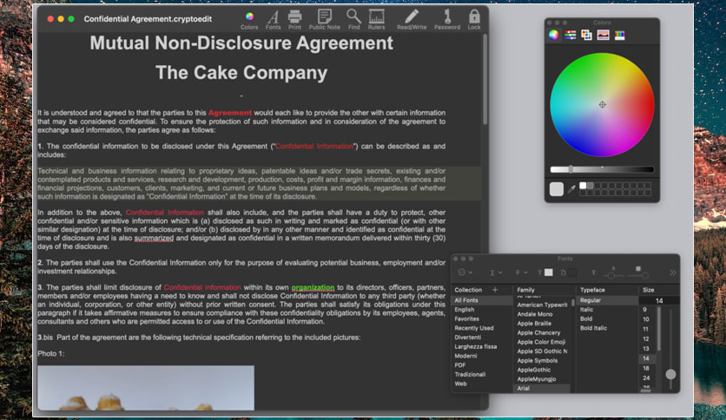Open Public Note in toolbar
The height and width of the screenshot is (420, 726).
(x=325, y=20)
